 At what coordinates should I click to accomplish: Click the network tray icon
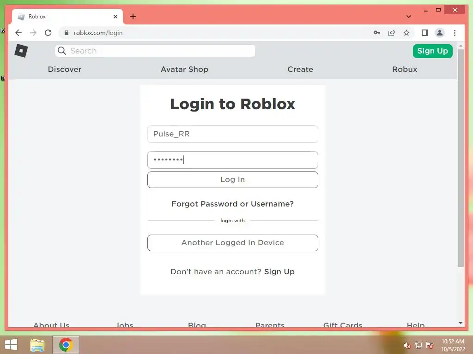pos(418,345)
